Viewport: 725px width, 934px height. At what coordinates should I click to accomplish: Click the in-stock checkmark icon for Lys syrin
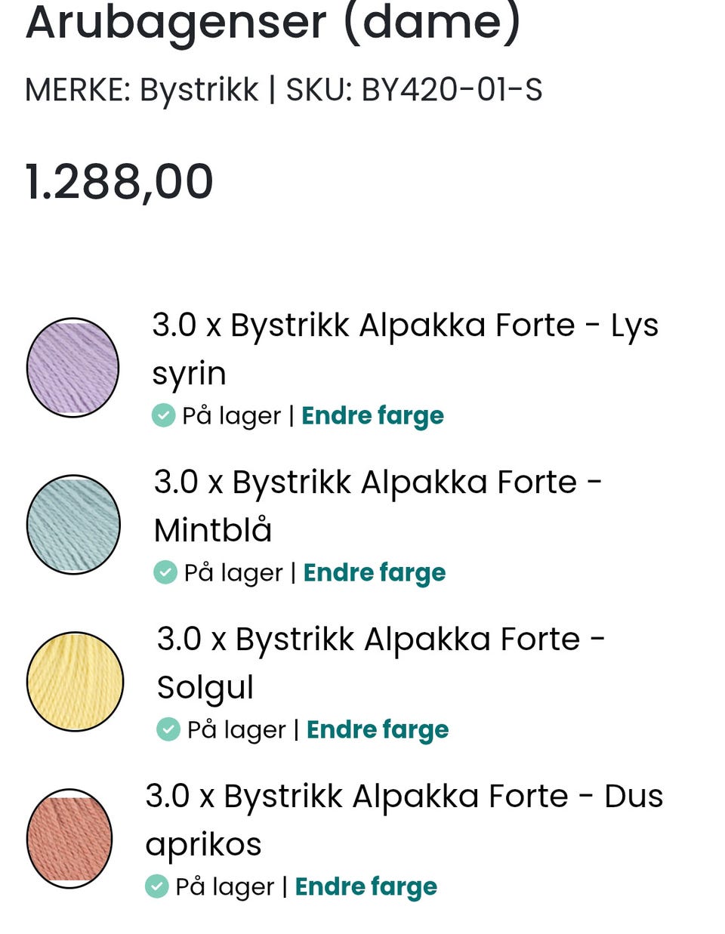coord(163,415)
